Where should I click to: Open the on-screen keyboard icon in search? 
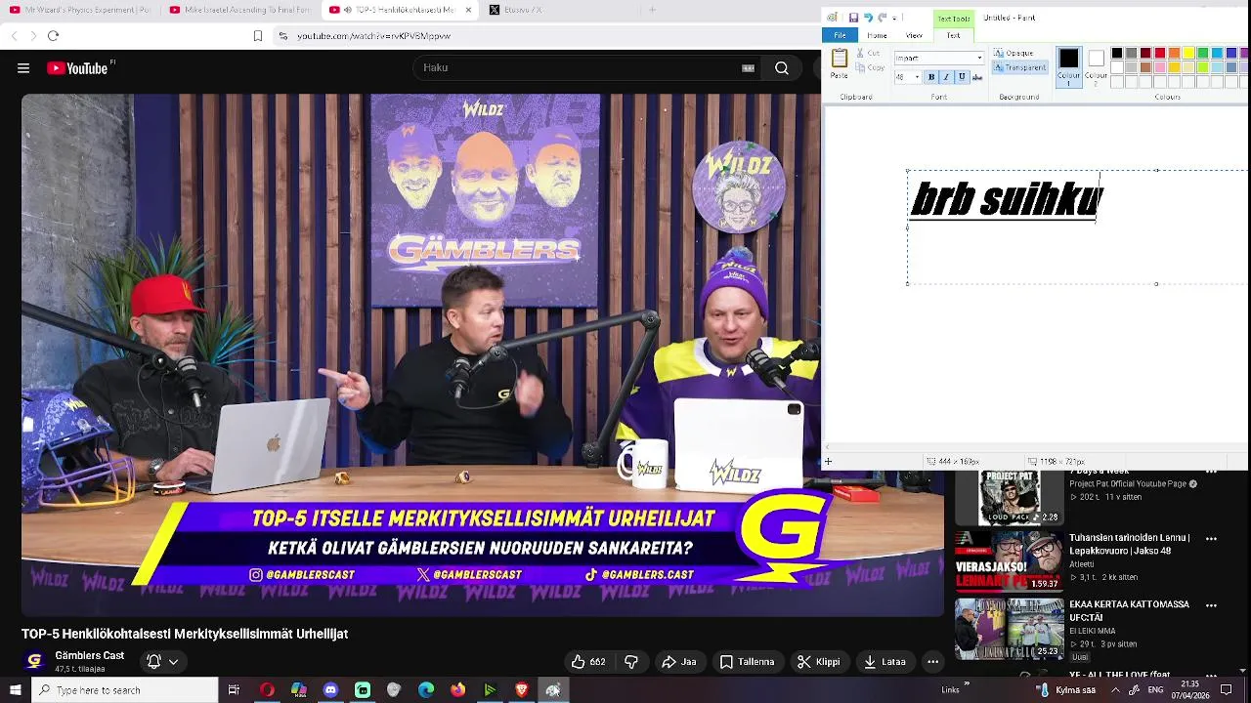tap(748, 68)
